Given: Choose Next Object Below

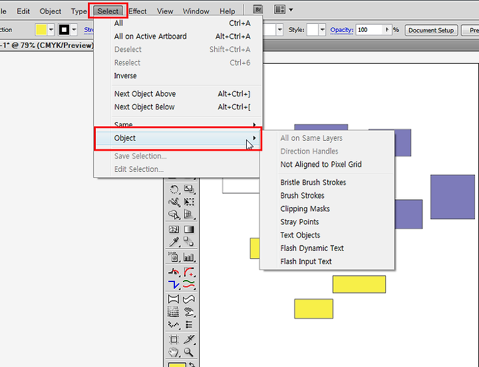Looking at the screenshot, I should [x=178, y=107].
